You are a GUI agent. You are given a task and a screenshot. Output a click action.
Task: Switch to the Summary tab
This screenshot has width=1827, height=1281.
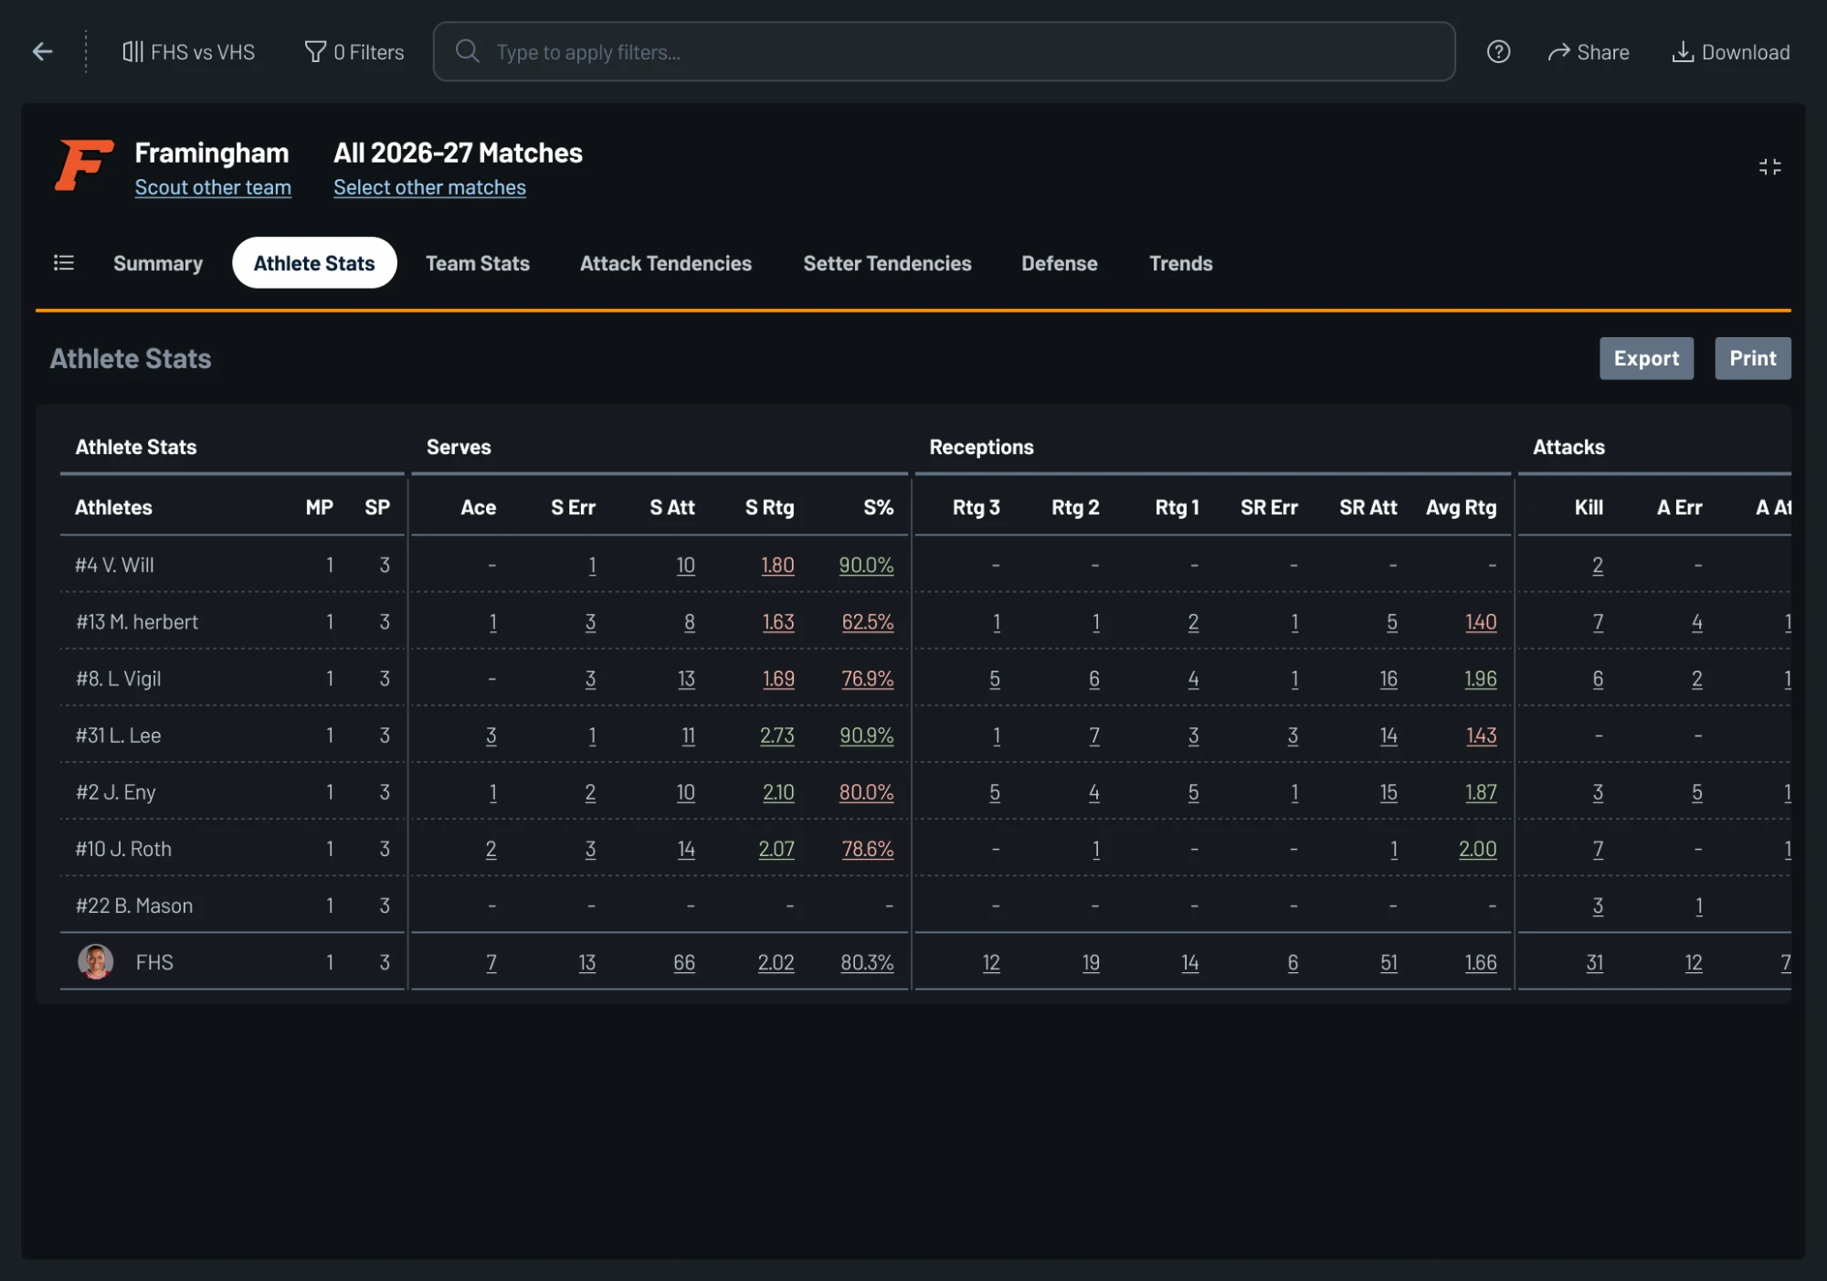click(158, 263)
